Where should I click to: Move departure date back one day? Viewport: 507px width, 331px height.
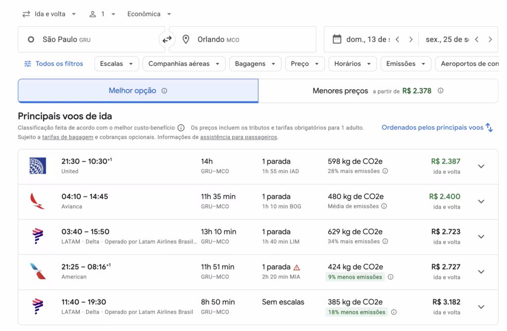[397, 40]
